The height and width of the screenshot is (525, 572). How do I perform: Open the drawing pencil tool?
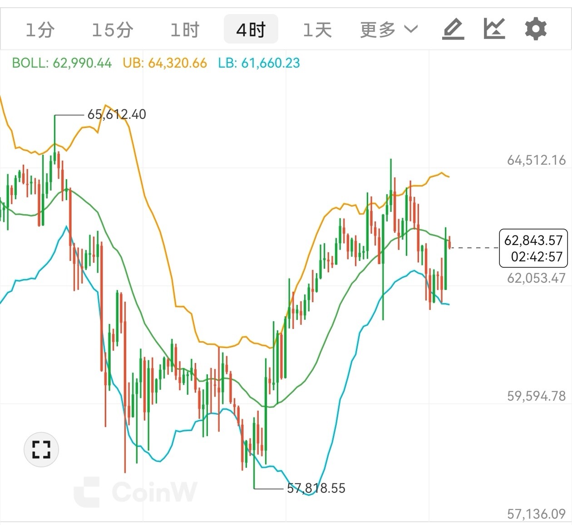click(x=453, y=29)
